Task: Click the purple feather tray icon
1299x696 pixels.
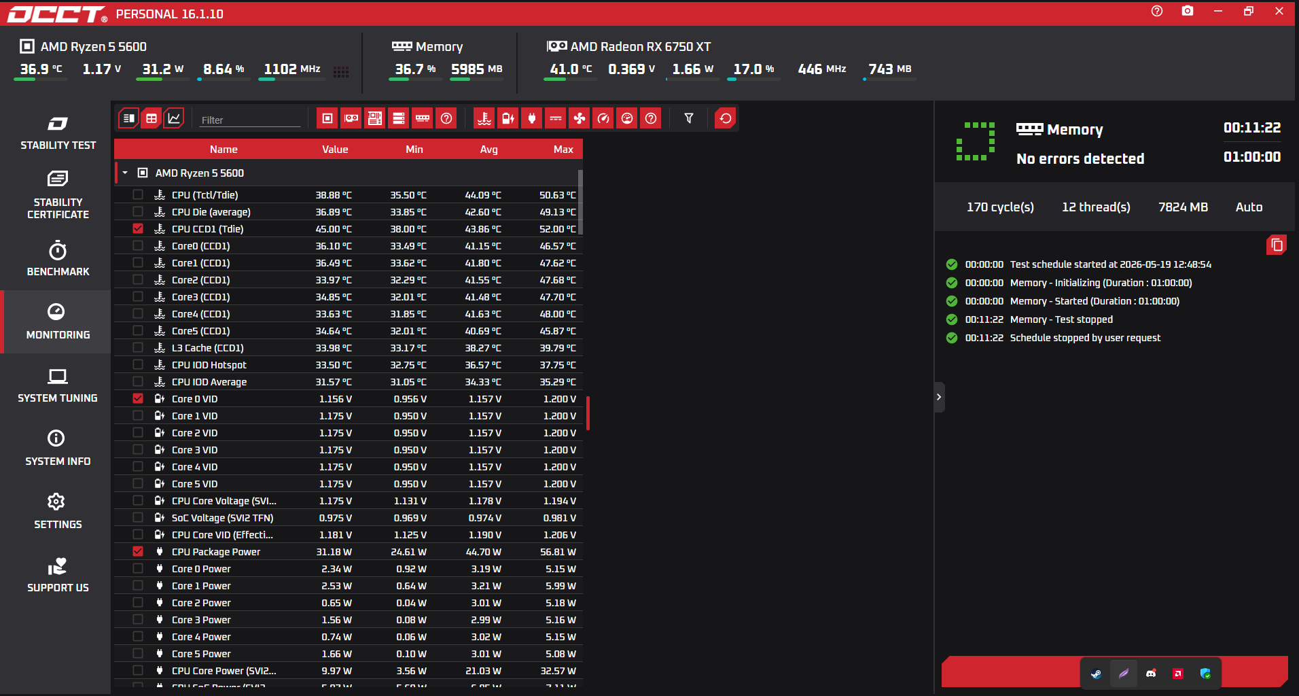Action: click(1124, 674)
